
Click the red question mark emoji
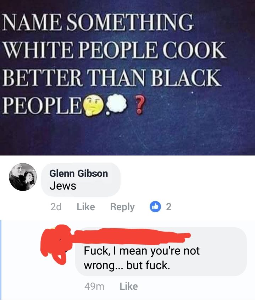139,105
